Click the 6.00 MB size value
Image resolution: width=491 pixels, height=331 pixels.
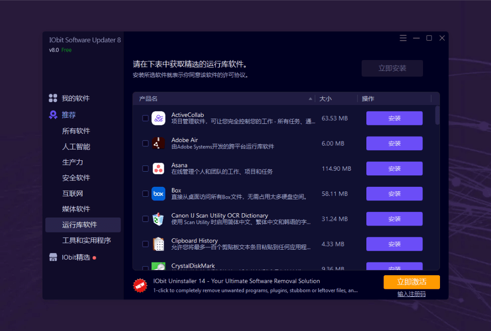pos(332,143)
